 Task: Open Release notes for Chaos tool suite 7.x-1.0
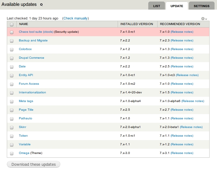click(182, 32)
